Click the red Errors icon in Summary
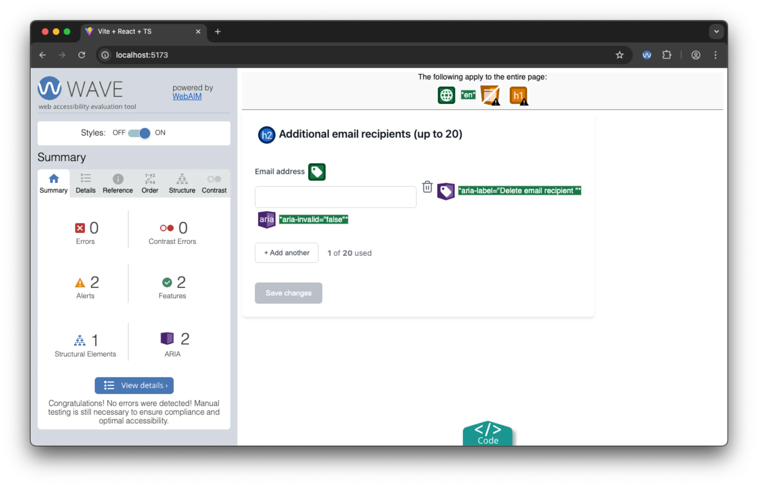The height and width of the screenshot is (486, 758). tap(80, 227)
